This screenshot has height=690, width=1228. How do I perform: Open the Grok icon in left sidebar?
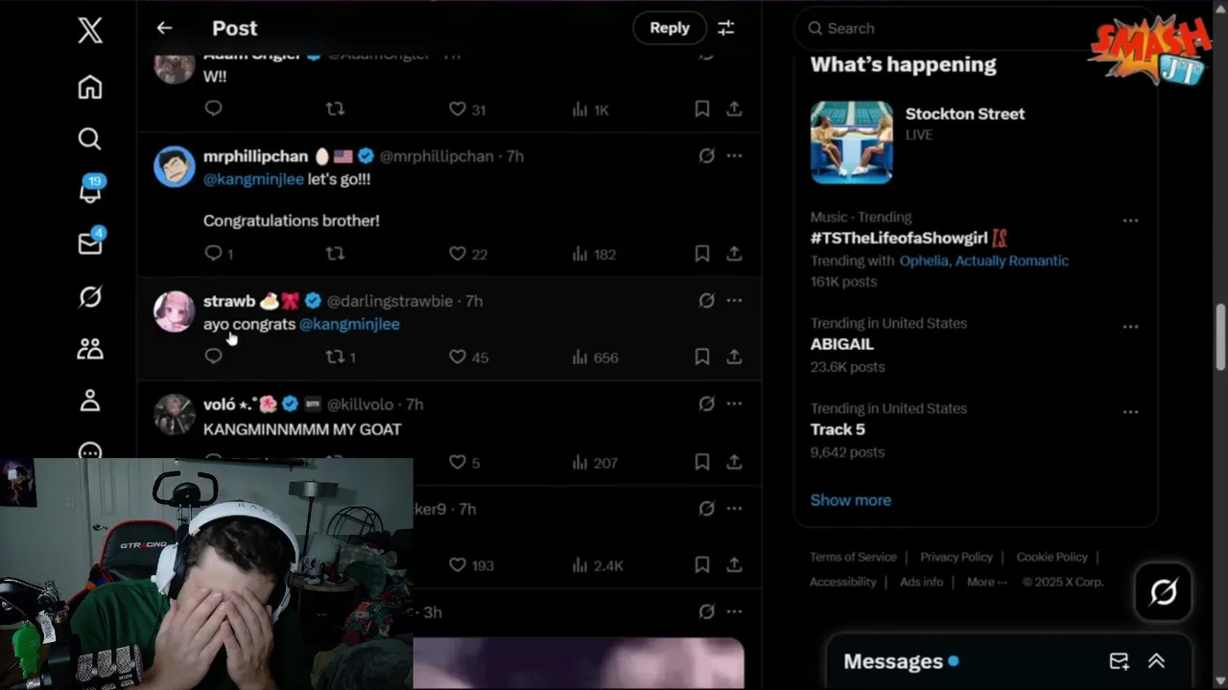click(x=90, y=297)
